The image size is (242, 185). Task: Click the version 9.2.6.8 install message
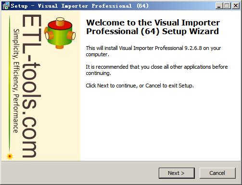[153, 51]
